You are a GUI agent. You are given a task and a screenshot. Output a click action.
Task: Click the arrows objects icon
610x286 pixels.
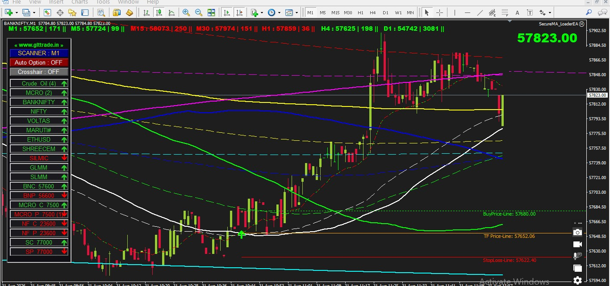point(542,12)
